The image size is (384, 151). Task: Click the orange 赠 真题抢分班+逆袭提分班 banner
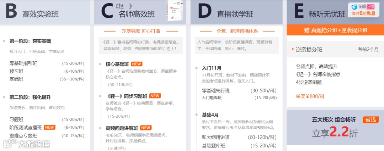tap(335, 30)
